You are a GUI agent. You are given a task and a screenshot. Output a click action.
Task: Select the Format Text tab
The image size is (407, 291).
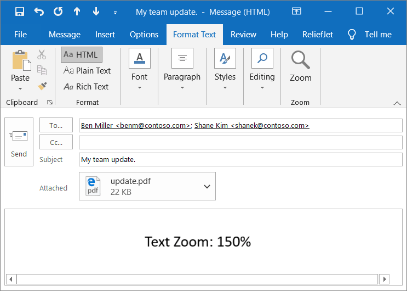click(194, 35)
